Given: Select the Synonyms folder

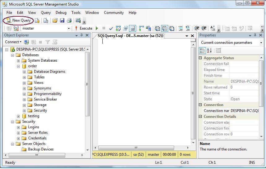Looking at the screenshot, I should click(42, 88).
